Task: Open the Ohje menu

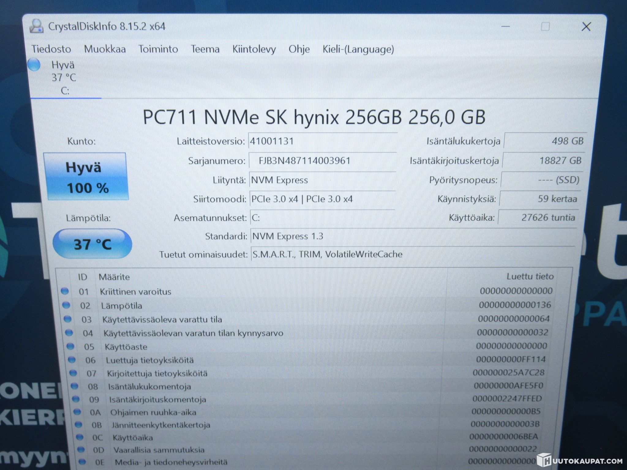Action: click(299, 49)
